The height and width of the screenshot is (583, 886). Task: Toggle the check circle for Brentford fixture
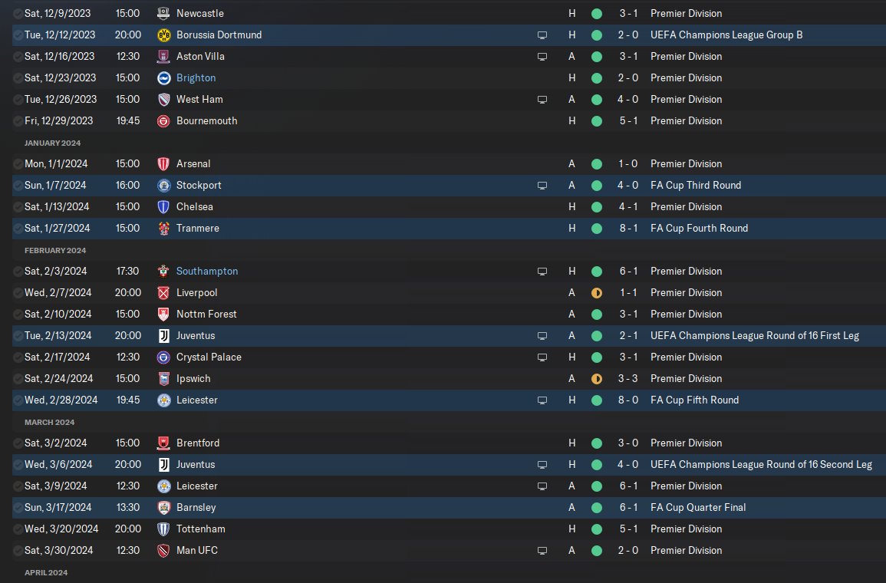pyautogui.click(x=18, y=443)
